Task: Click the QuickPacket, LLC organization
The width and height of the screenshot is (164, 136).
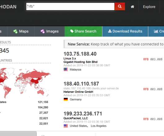Action: [76, 118]
